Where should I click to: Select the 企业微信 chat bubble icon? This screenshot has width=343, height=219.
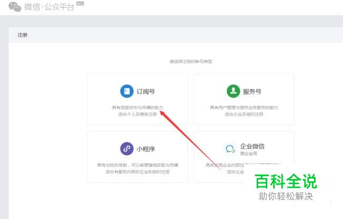[x=230, y=148]
